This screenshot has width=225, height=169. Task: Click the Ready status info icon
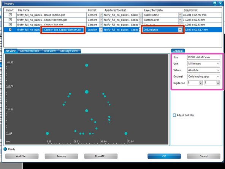5,149
